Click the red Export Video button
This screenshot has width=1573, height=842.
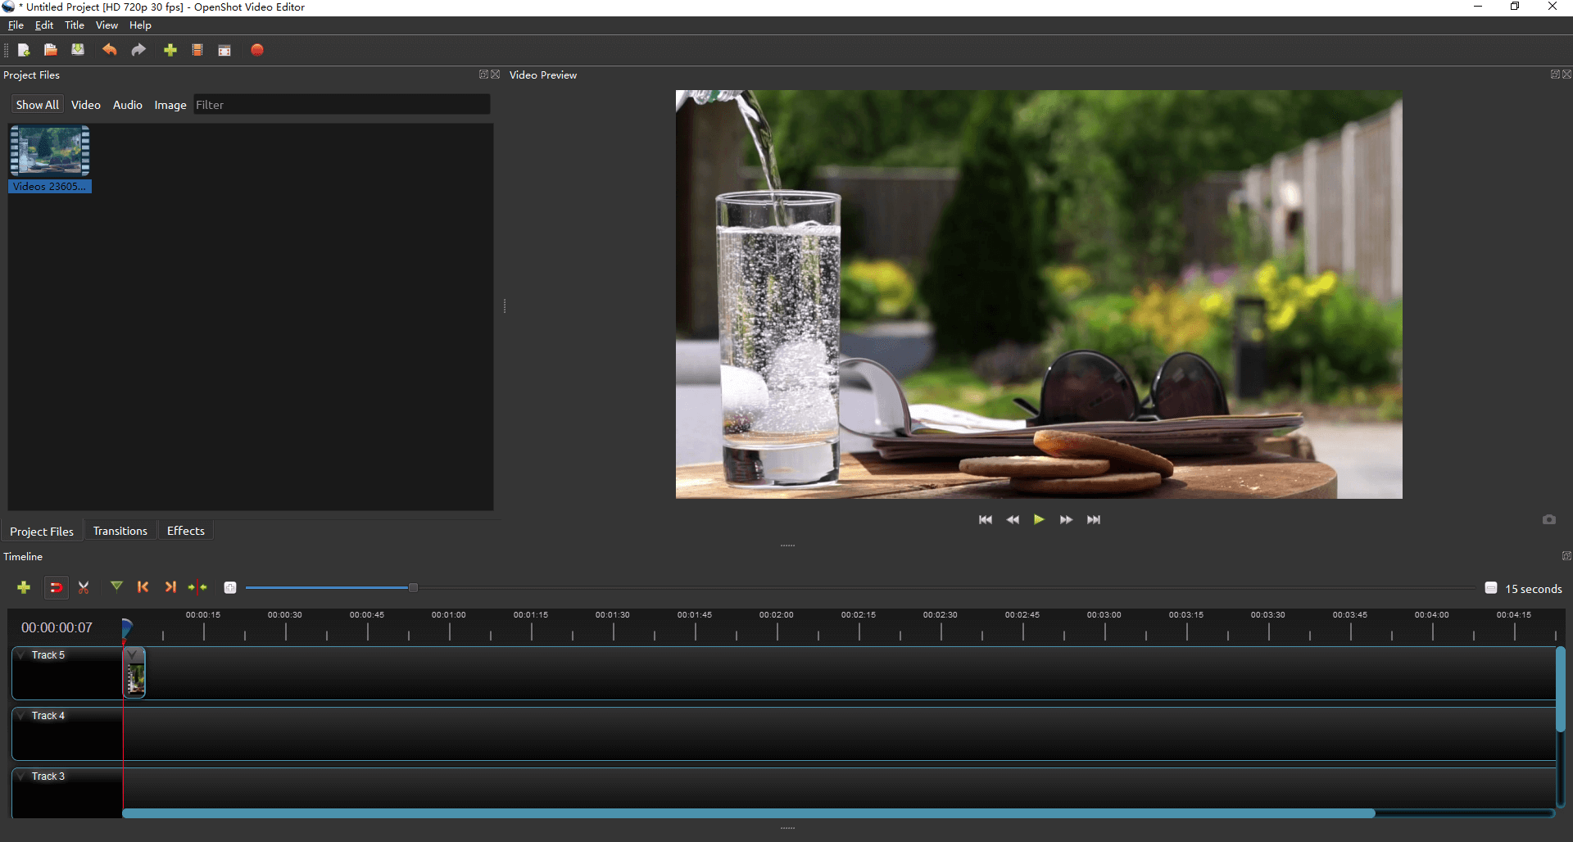click(257, 50)
